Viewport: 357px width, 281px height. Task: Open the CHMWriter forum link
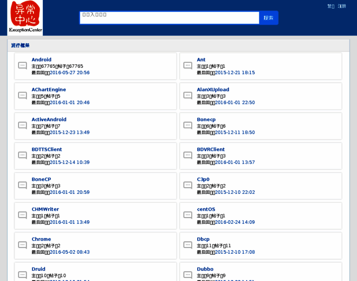[x=45, y=209]
